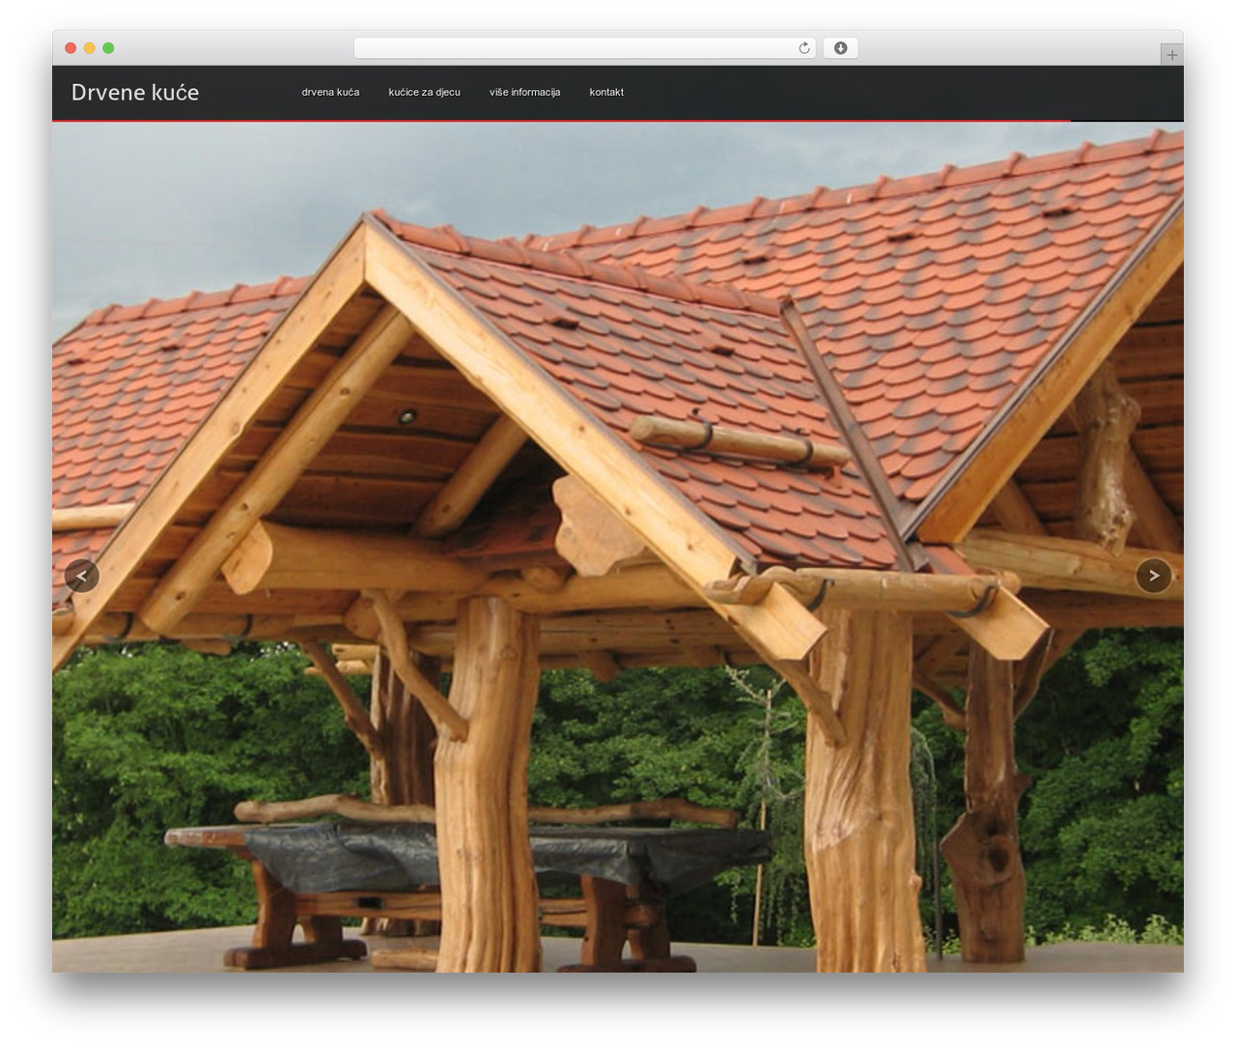Open the drvena kuća menu item
The height and width of the screenshot is (1047, 1236).
click(330, 92)
